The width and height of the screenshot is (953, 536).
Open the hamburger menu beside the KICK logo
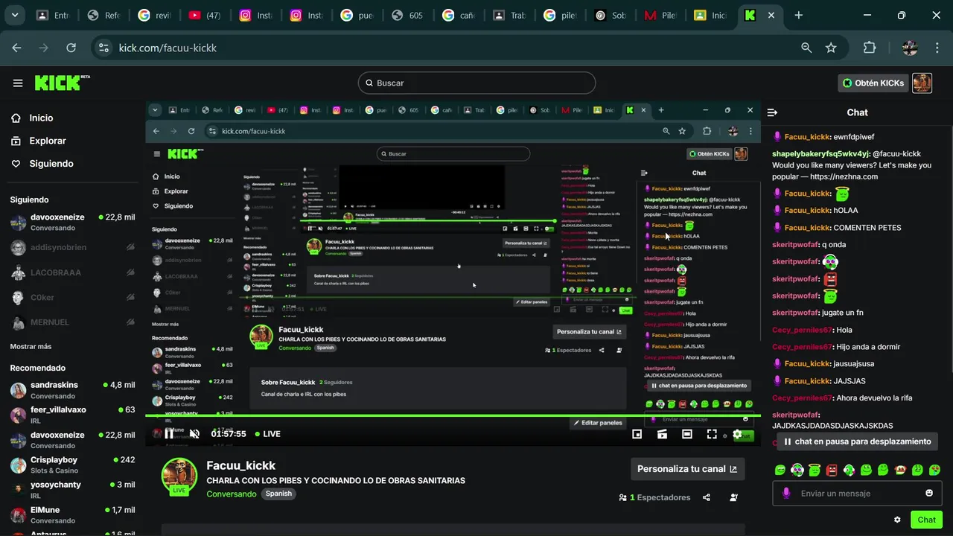click(18, 83)
